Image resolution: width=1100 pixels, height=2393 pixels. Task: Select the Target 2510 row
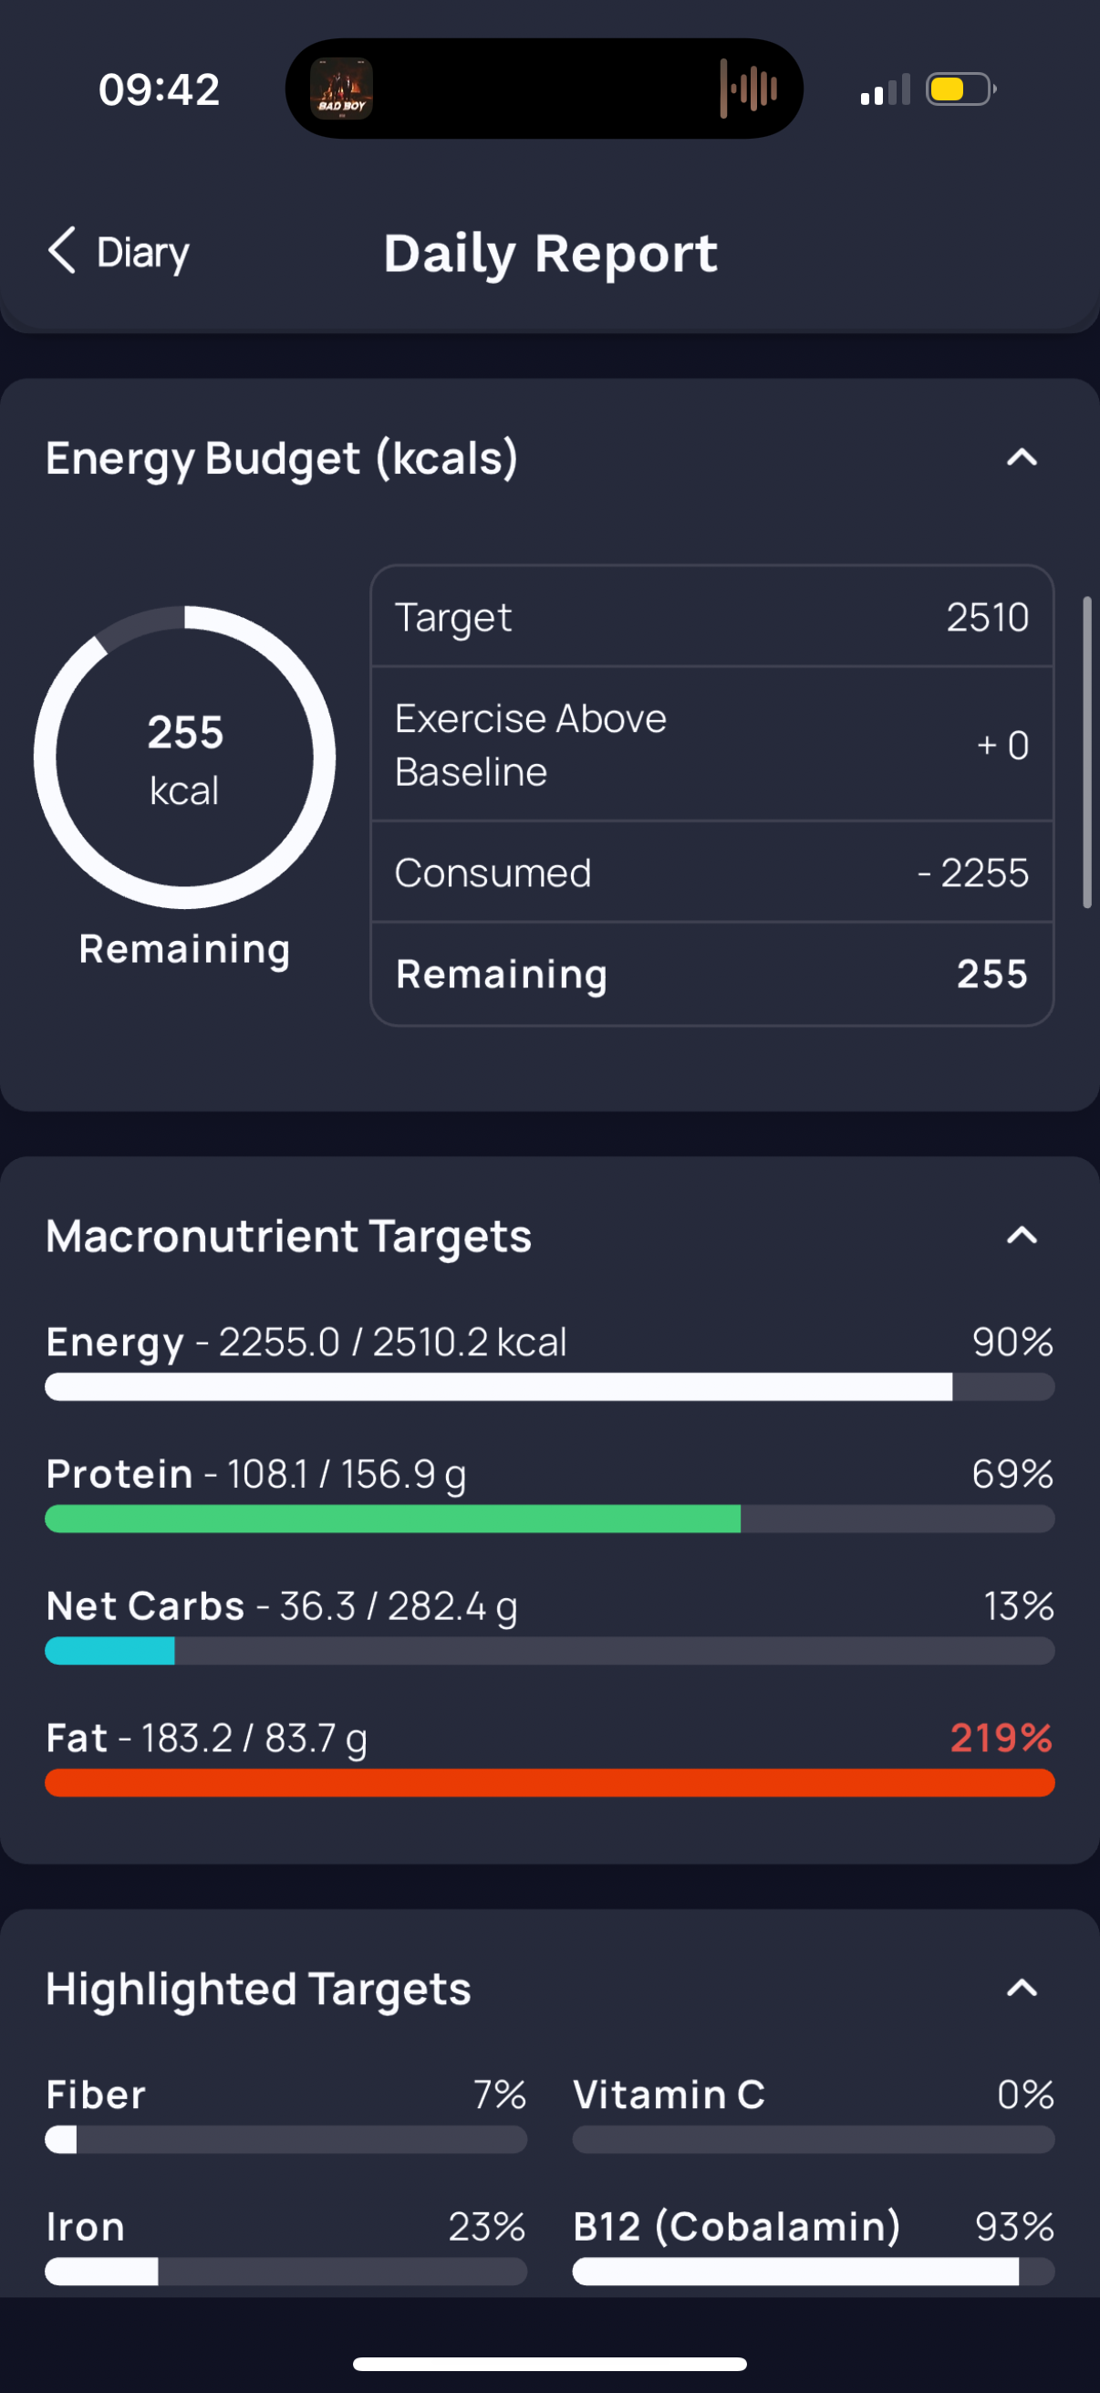pos(712,617)
